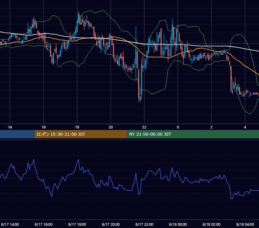Click the blue session bar before ロンドン
Image resolution: width=259 pixels, height=228 pixels.
point(17,134)
